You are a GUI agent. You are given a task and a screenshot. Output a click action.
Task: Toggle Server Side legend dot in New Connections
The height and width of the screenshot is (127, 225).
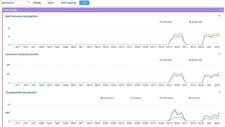[x=190, y=22]
